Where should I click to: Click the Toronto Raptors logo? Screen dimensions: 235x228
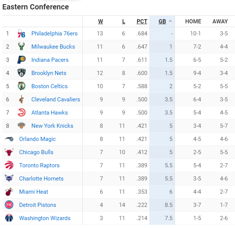(9, 165)
